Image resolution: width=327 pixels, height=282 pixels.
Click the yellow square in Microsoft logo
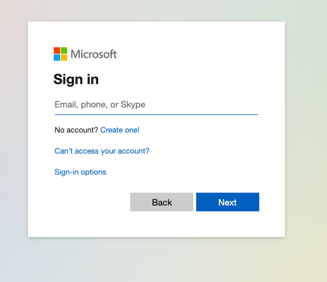pyautogui.click(x=64, y=58)
